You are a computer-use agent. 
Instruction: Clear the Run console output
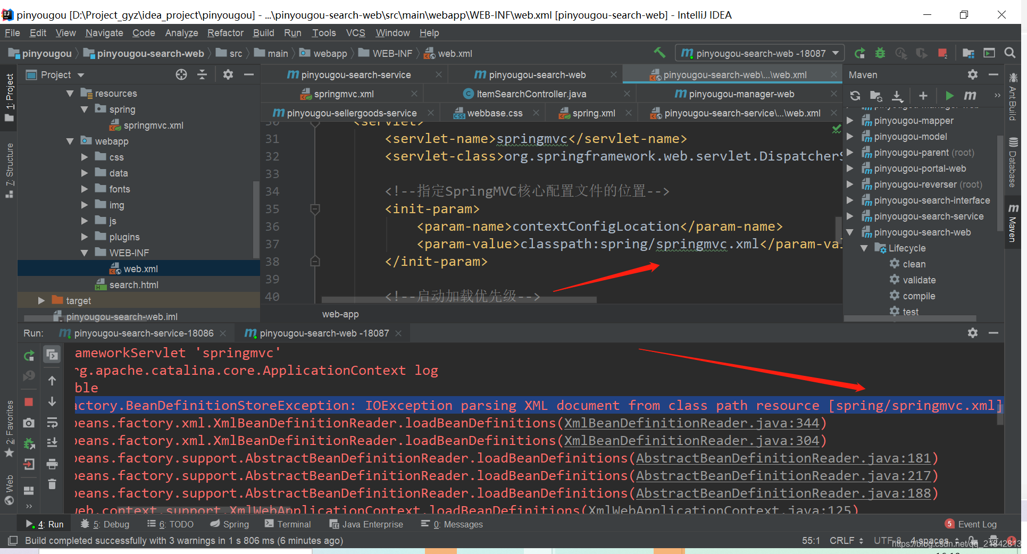pyautogui.click(x=52, y=484)
